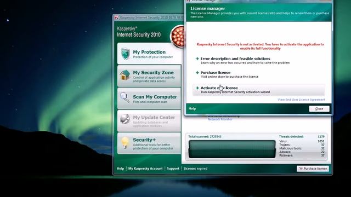Select the Security+ section
Screen dimensions: 351x197
(149, 143)
